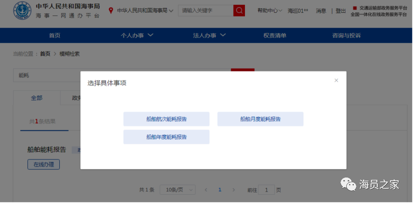Open 消息 messages link

click(x=321, y=11)
